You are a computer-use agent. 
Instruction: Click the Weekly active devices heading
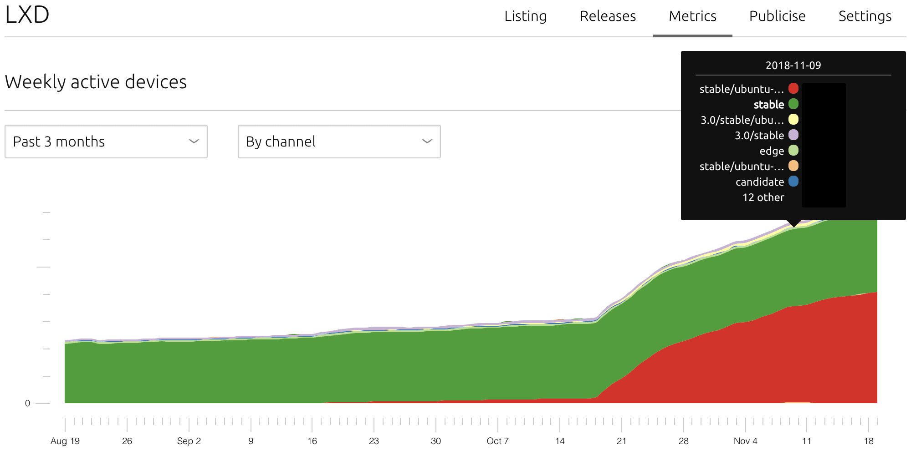(x=96, y=82)
